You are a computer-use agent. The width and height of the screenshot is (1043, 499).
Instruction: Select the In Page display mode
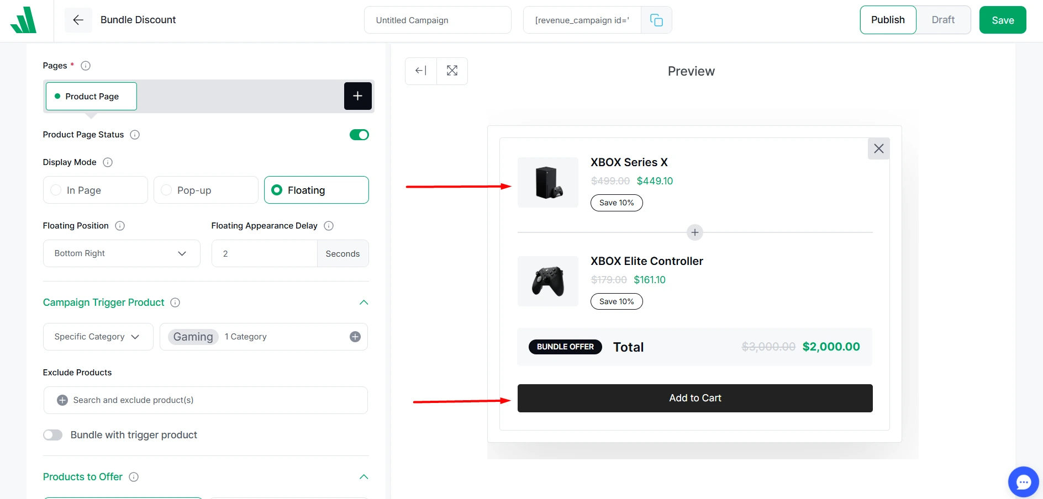pos(96,190)
